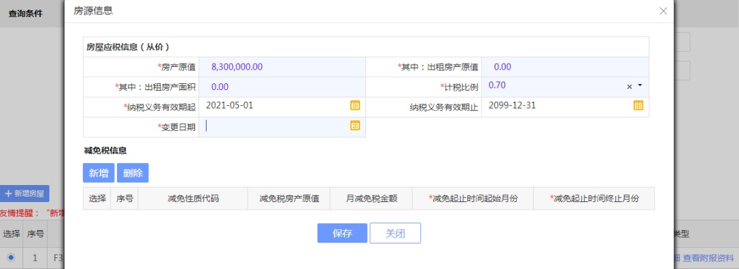Click the 删除 button under 减免税信息
Screen dimensions: 739x269
tap(133, 173)
